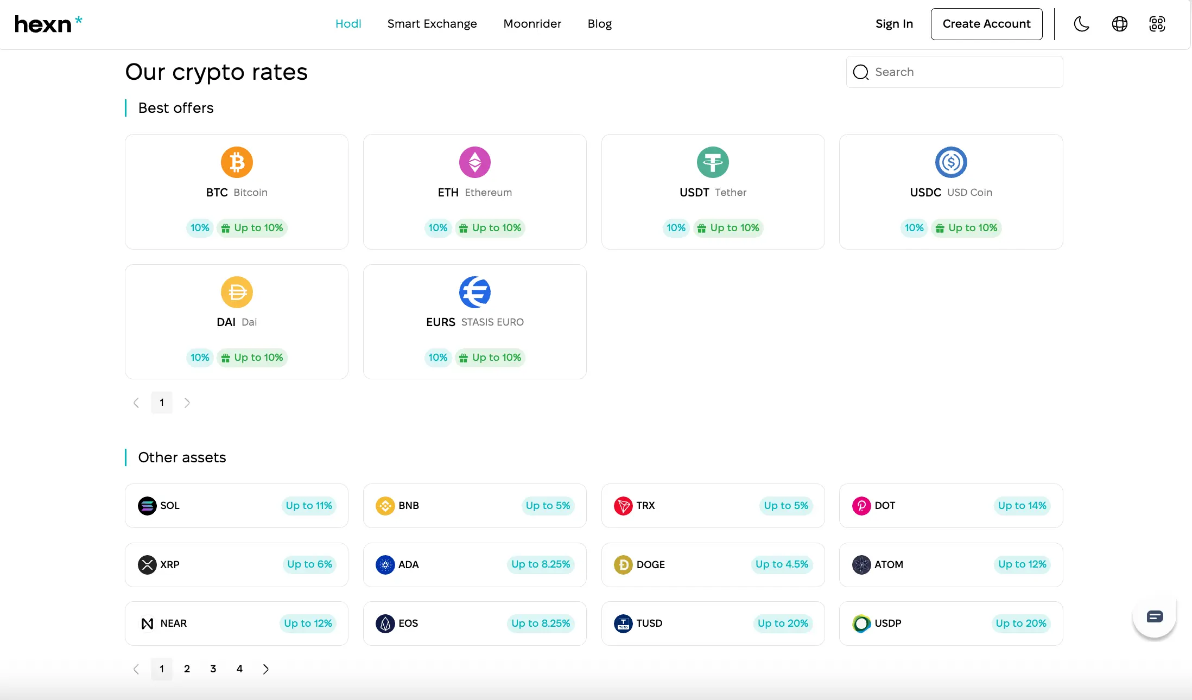Click EOS 'Up to 8.25%' badge
1192x700 pixels.
tap(541, 623)
